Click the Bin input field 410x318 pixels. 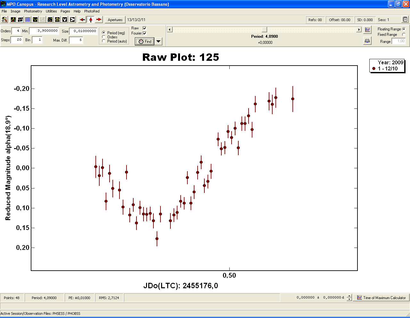click(37, 40)
